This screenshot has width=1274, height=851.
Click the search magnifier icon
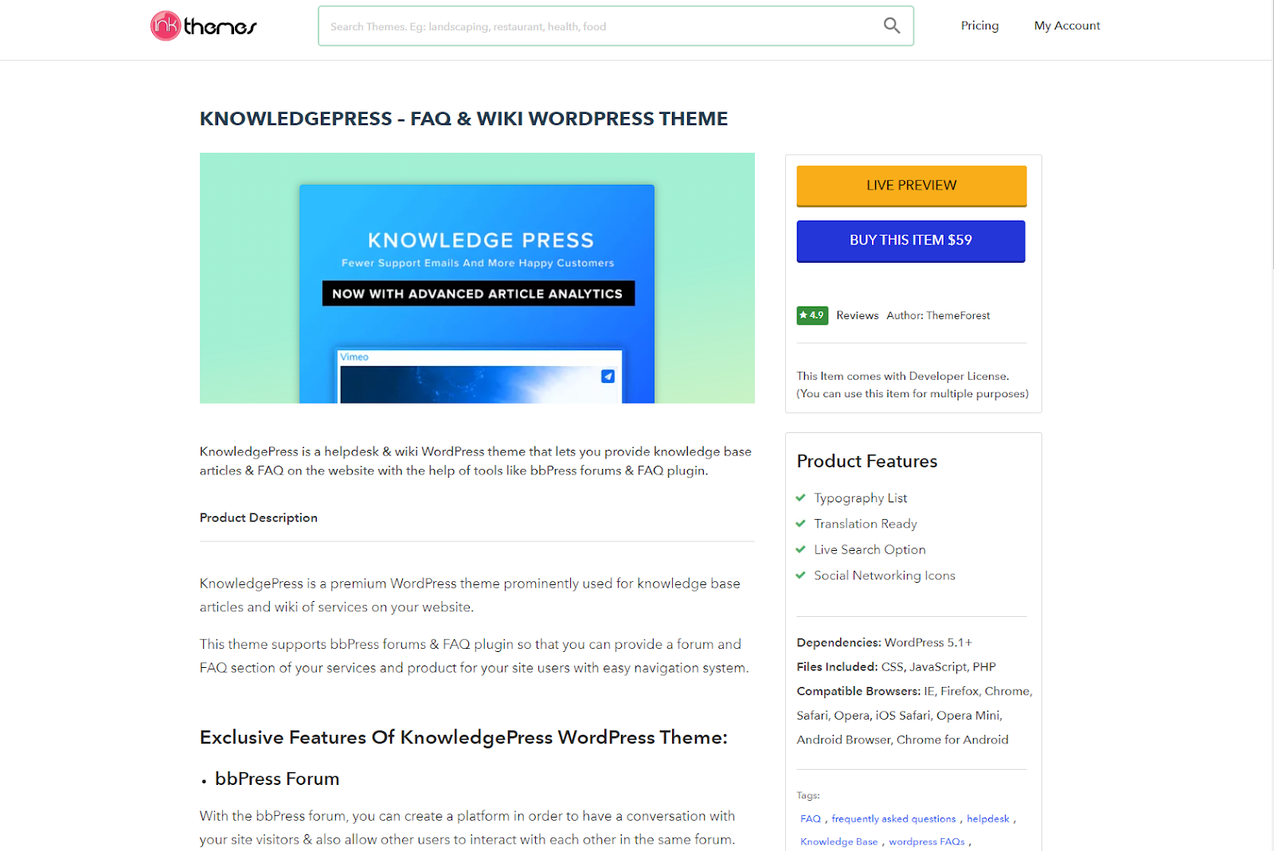coord(892,25)
